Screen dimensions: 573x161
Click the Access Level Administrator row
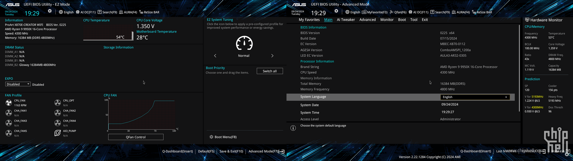click(401, 119)
